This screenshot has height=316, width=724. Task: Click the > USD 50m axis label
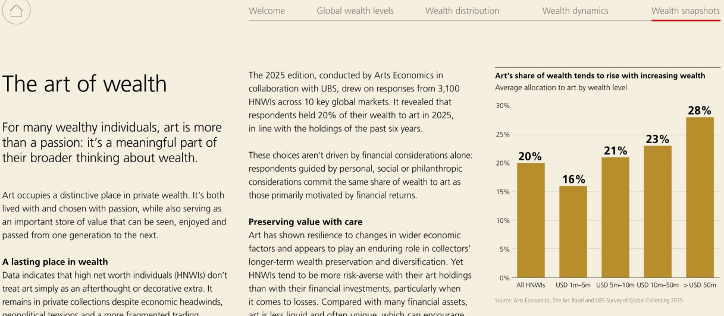(699, 285)
